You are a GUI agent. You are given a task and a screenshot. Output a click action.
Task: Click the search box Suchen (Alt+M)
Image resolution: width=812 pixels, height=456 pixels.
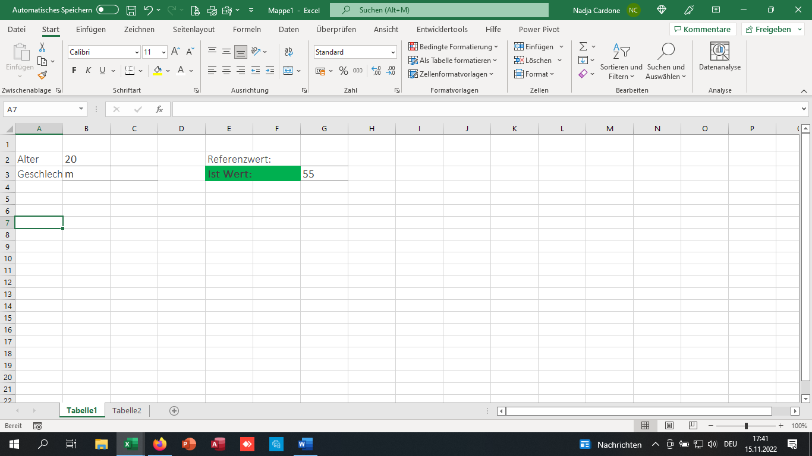click(439, 10)
